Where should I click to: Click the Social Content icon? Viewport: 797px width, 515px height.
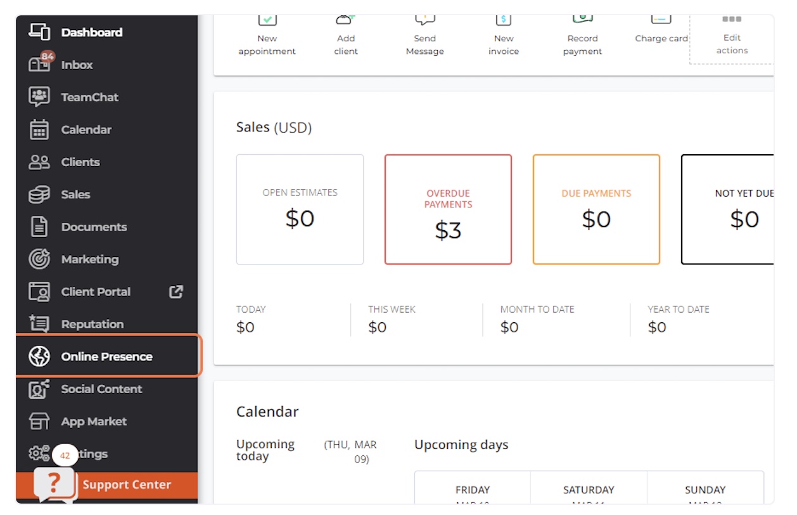[39, 389]
